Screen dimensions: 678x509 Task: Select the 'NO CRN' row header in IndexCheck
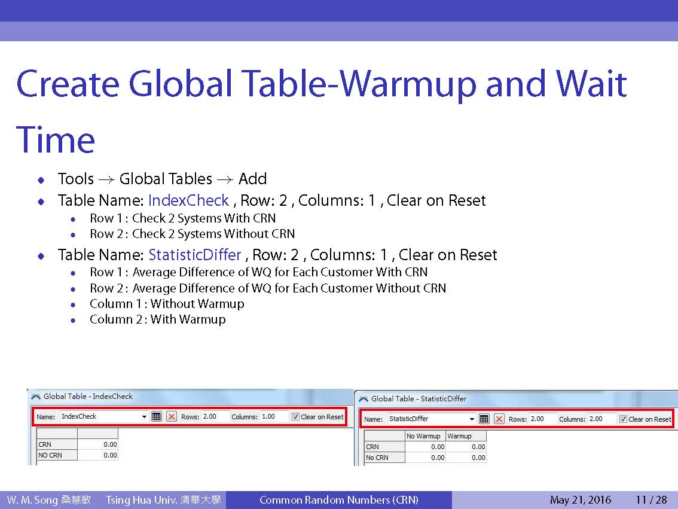pos(57,455)
